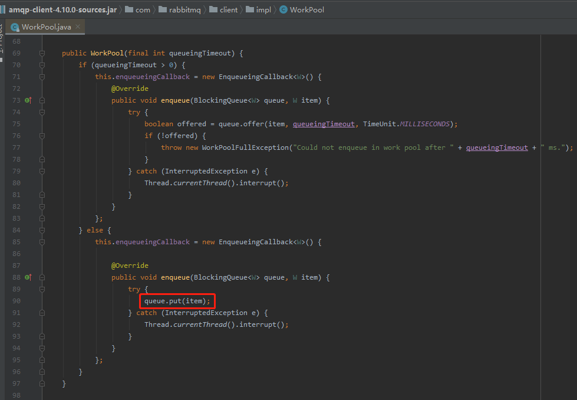Collapse the catch block fold on line 79
Viewport: 577px width, 400px height.
(x=42, y=171)
